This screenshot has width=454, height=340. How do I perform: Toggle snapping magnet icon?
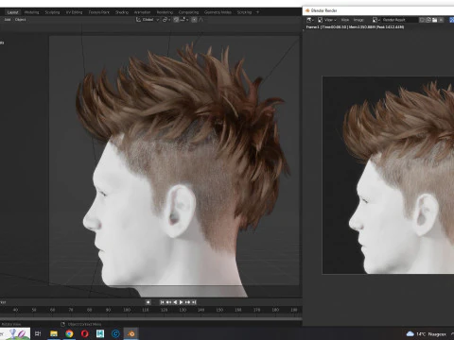click(x=176, y=20)
